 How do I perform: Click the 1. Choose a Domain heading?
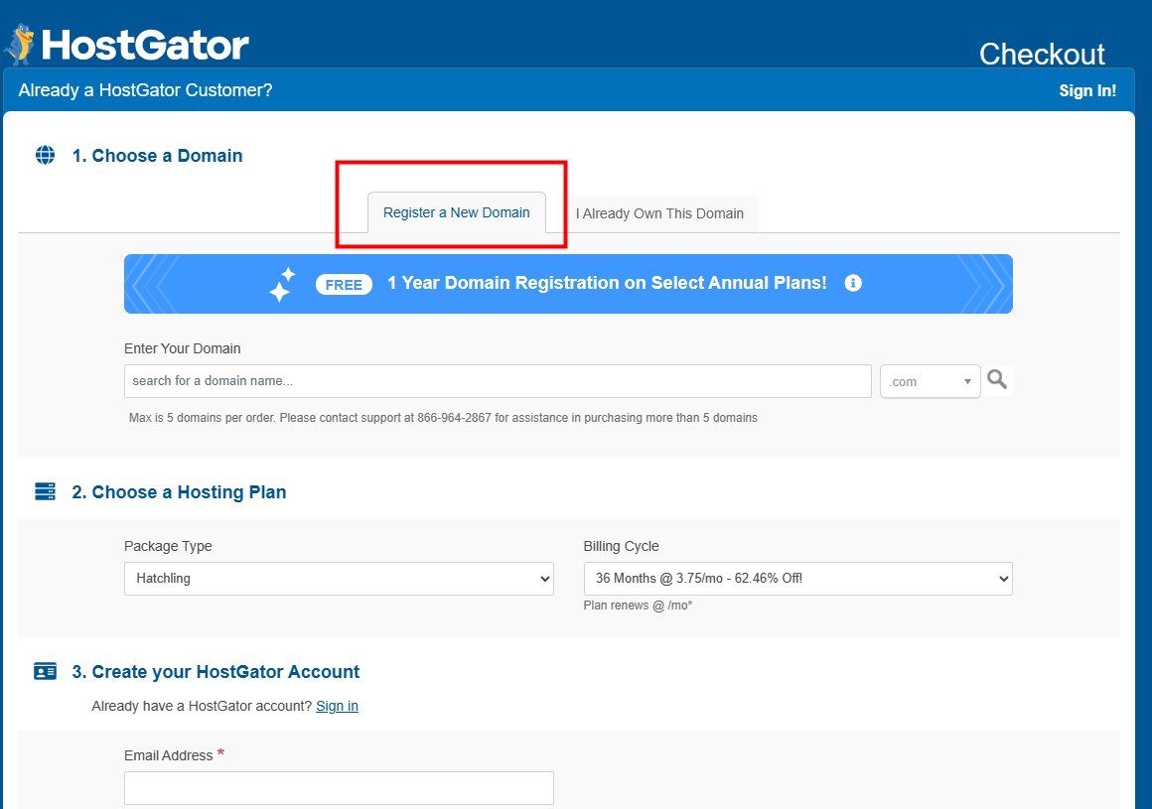pos(157,156)
